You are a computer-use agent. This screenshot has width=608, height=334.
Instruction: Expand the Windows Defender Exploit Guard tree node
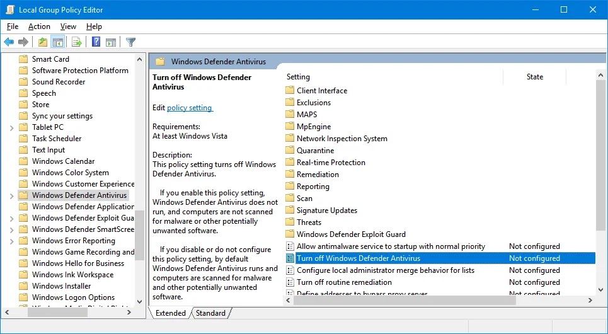[11, 219]
